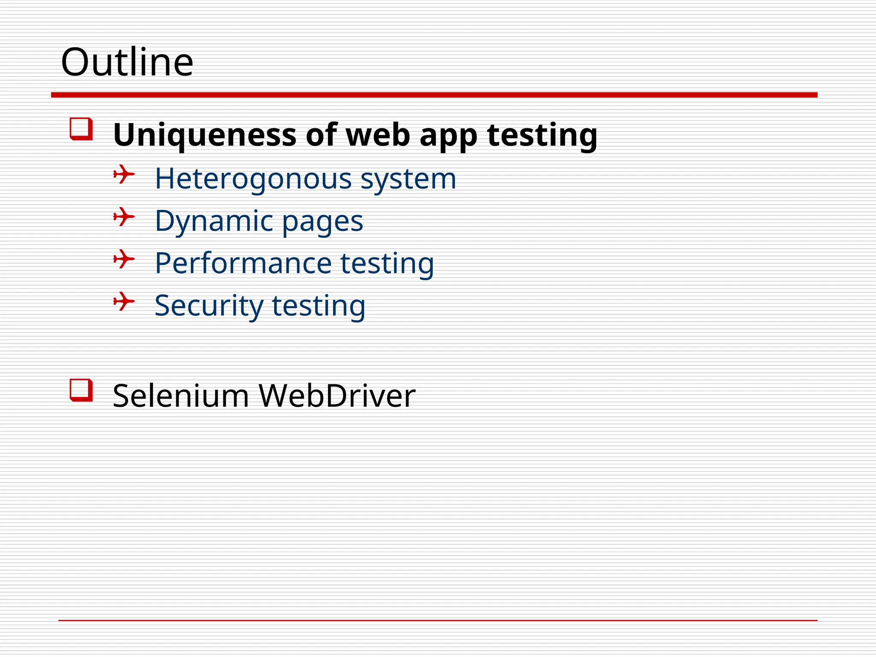Click the thick red line under the title
This screenshot has height=657, width=876.
[x=434, y=95]
